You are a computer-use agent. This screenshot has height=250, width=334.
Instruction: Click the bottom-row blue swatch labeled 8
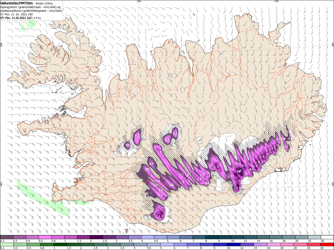coord(207,245)
